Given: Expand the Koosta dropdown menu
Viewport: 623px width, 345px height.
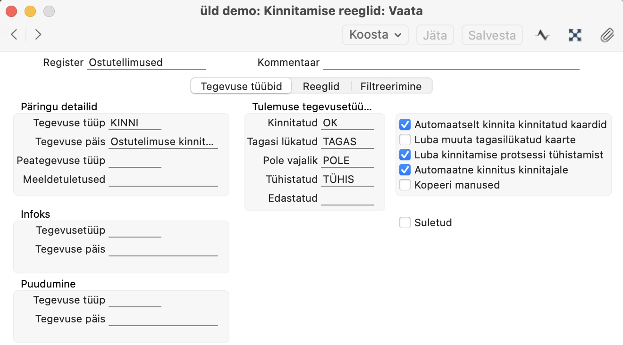Looking at the screenshot, I should (x=375, y=35).
